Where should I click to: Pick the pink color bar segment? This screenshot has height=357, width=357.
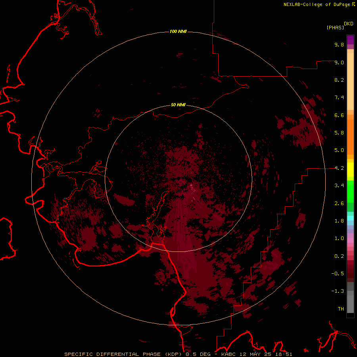(350, 240)
